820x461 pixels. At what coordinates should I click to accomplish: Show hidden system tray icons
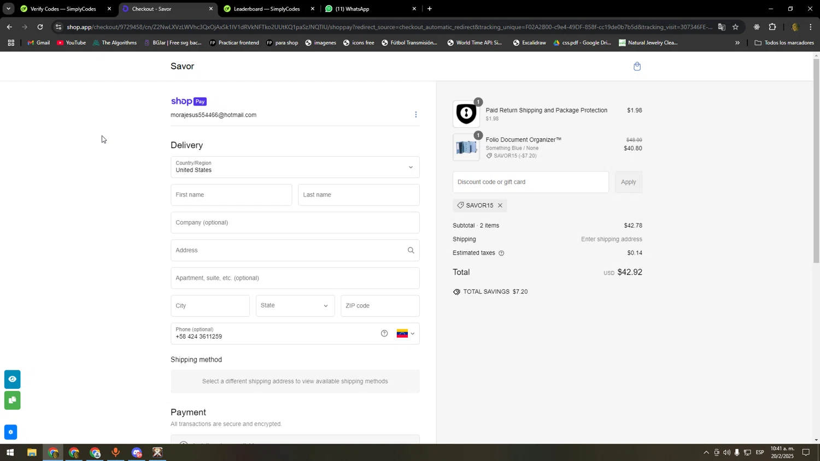tap(706, 452)
